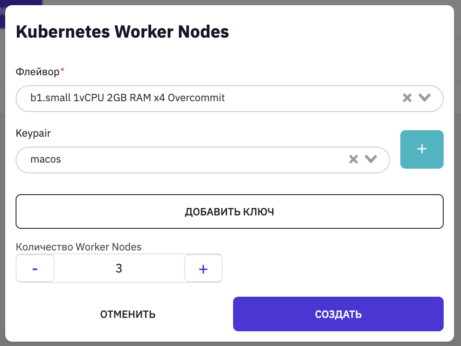Screen dimensions: 461x346
Task: Click the ДОБАВИТЬ КЛЮЧ button
Action: click(x=230, y=211)
